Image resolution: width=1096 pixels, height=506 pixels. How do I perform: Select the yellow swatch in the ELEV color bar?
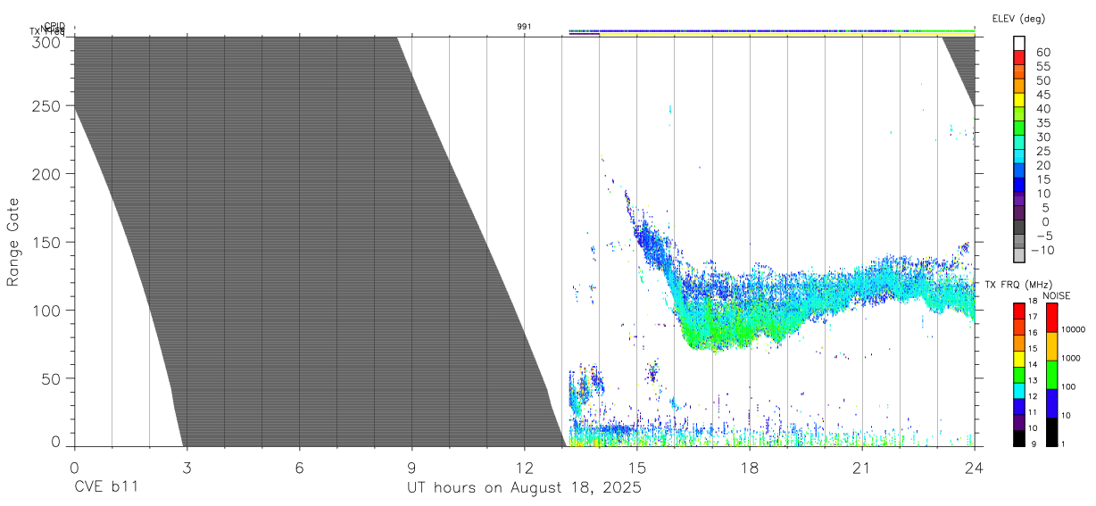pyautogui.click(x=1019, y=100)
